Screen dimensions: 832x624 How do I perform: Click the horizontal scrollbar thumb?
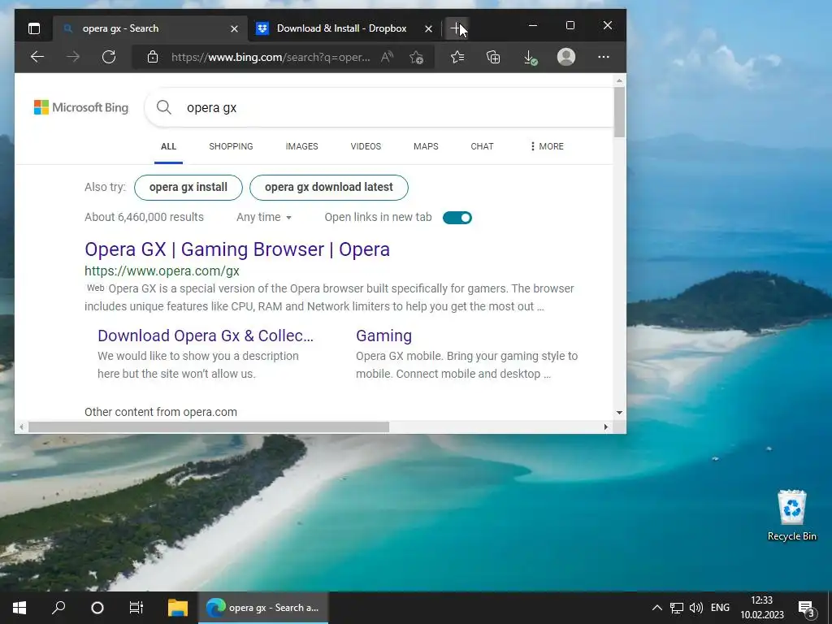click(209, 427)
